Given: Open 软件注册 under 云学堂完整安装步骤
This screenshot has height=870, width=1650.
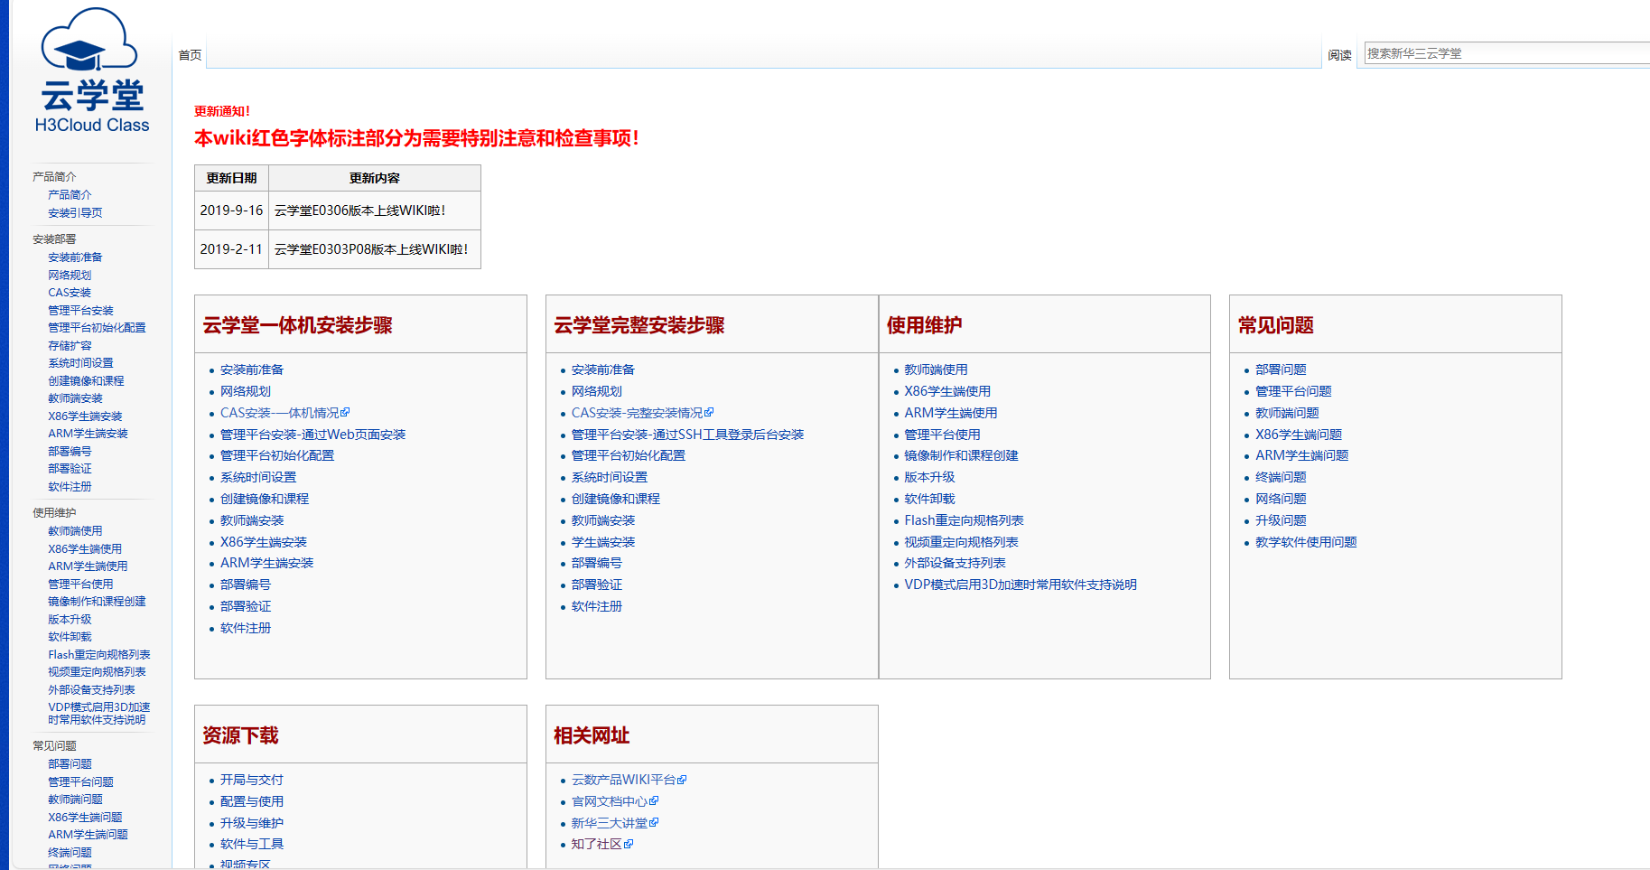Looking at the screenshot, I should click(597, 606).
